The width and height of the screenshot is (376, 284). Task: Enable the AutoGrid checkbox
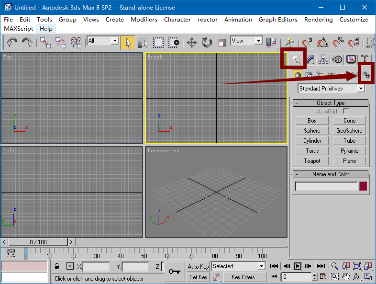pyautogui.click(x=346, y=112)
